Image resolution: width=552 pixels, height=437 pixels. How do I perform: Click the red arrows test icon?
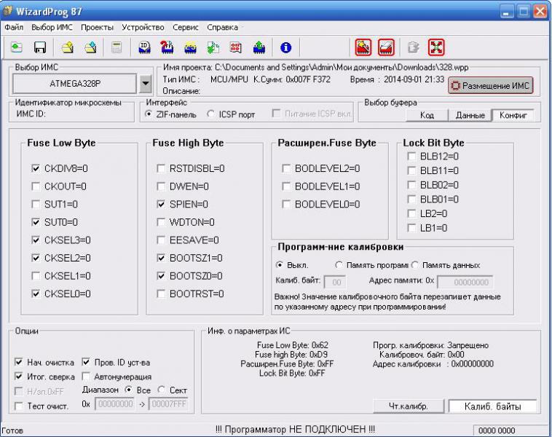436,47
